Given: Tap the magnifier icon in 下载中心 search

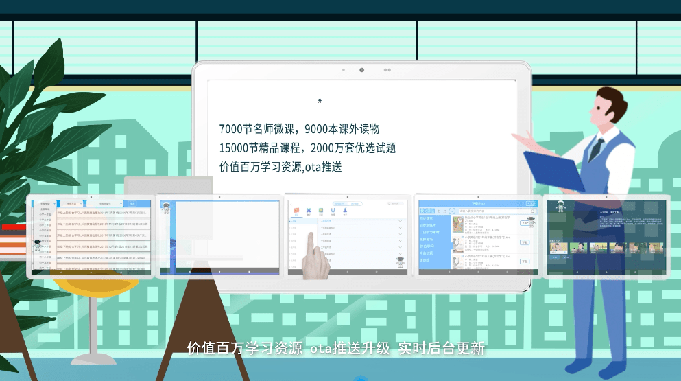Looking at the screenshot, I should coord(532,211).
